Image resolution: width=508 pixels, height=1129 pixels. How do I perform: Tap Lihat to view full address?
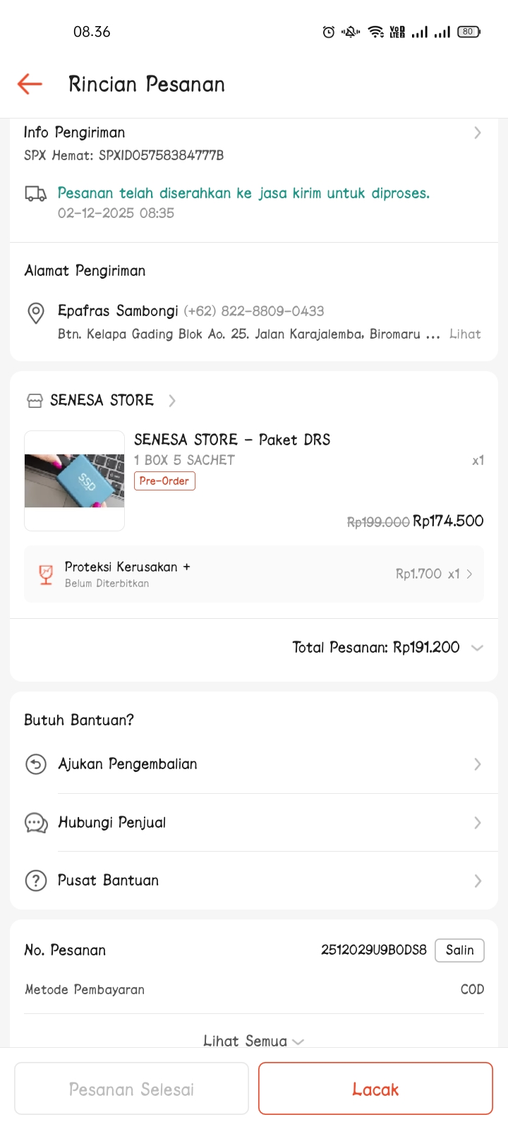[x=465, y=334]
